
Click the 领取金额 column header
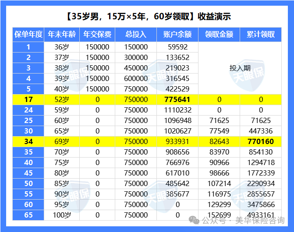click(x=219, y=35)
